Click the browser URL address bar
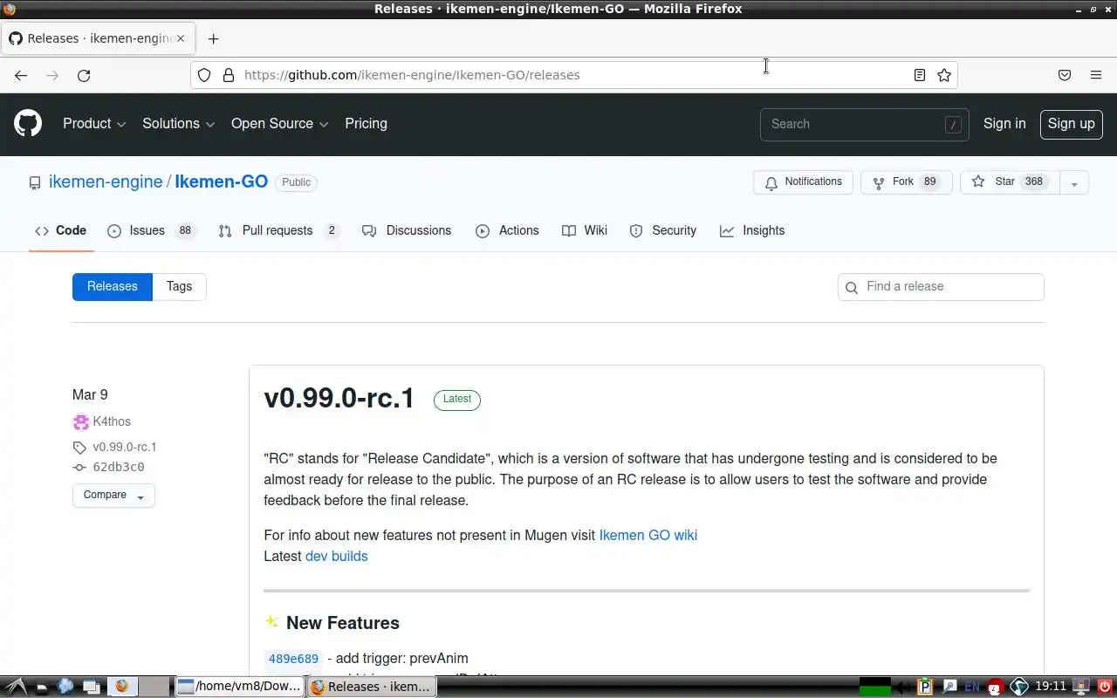The image size is (1117, 698). pos(574,75)
